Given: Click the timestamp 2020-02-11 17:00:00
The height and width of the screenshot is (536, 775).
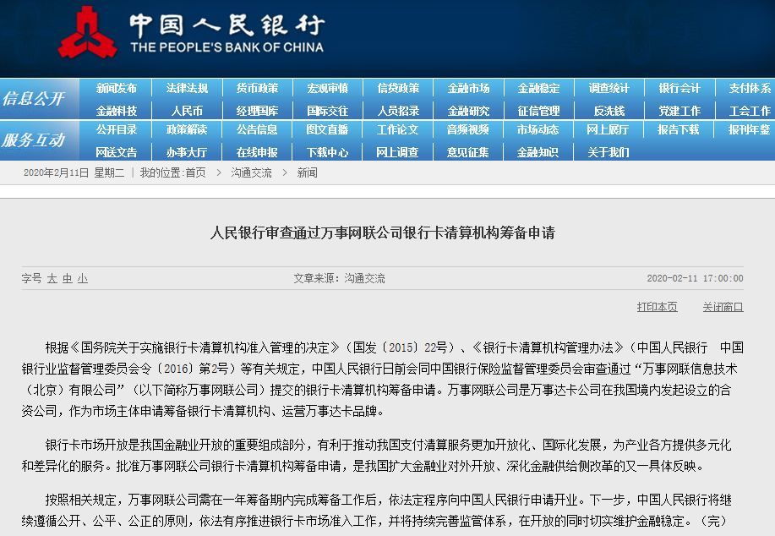Looking at the screenshot, I should coord(695,278).
